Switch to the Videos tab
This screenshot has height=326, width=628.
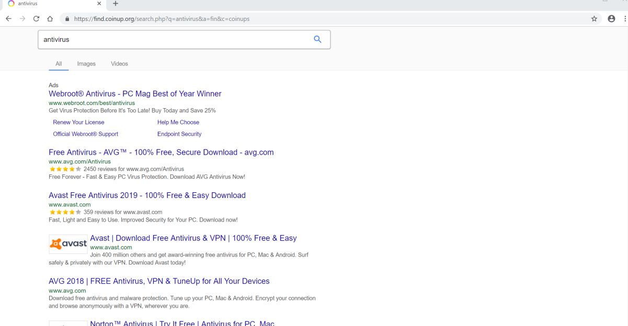119,64
